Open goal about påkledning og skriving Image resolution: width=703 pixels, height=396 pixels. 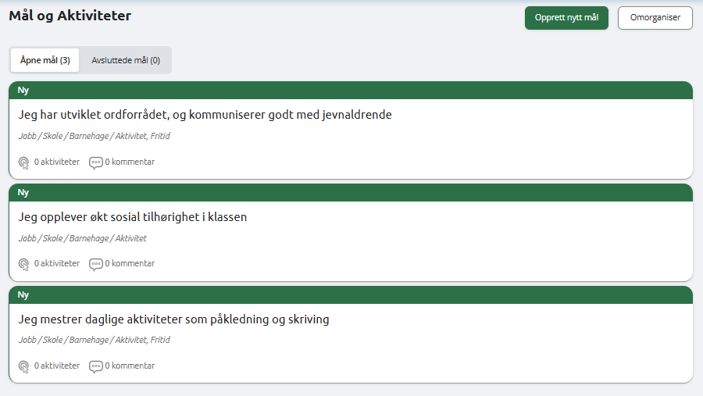click(173, 319)
